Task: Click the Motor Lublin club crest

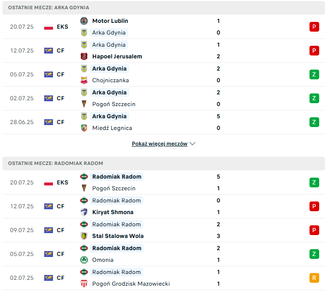Action: (x=84, y=21)
